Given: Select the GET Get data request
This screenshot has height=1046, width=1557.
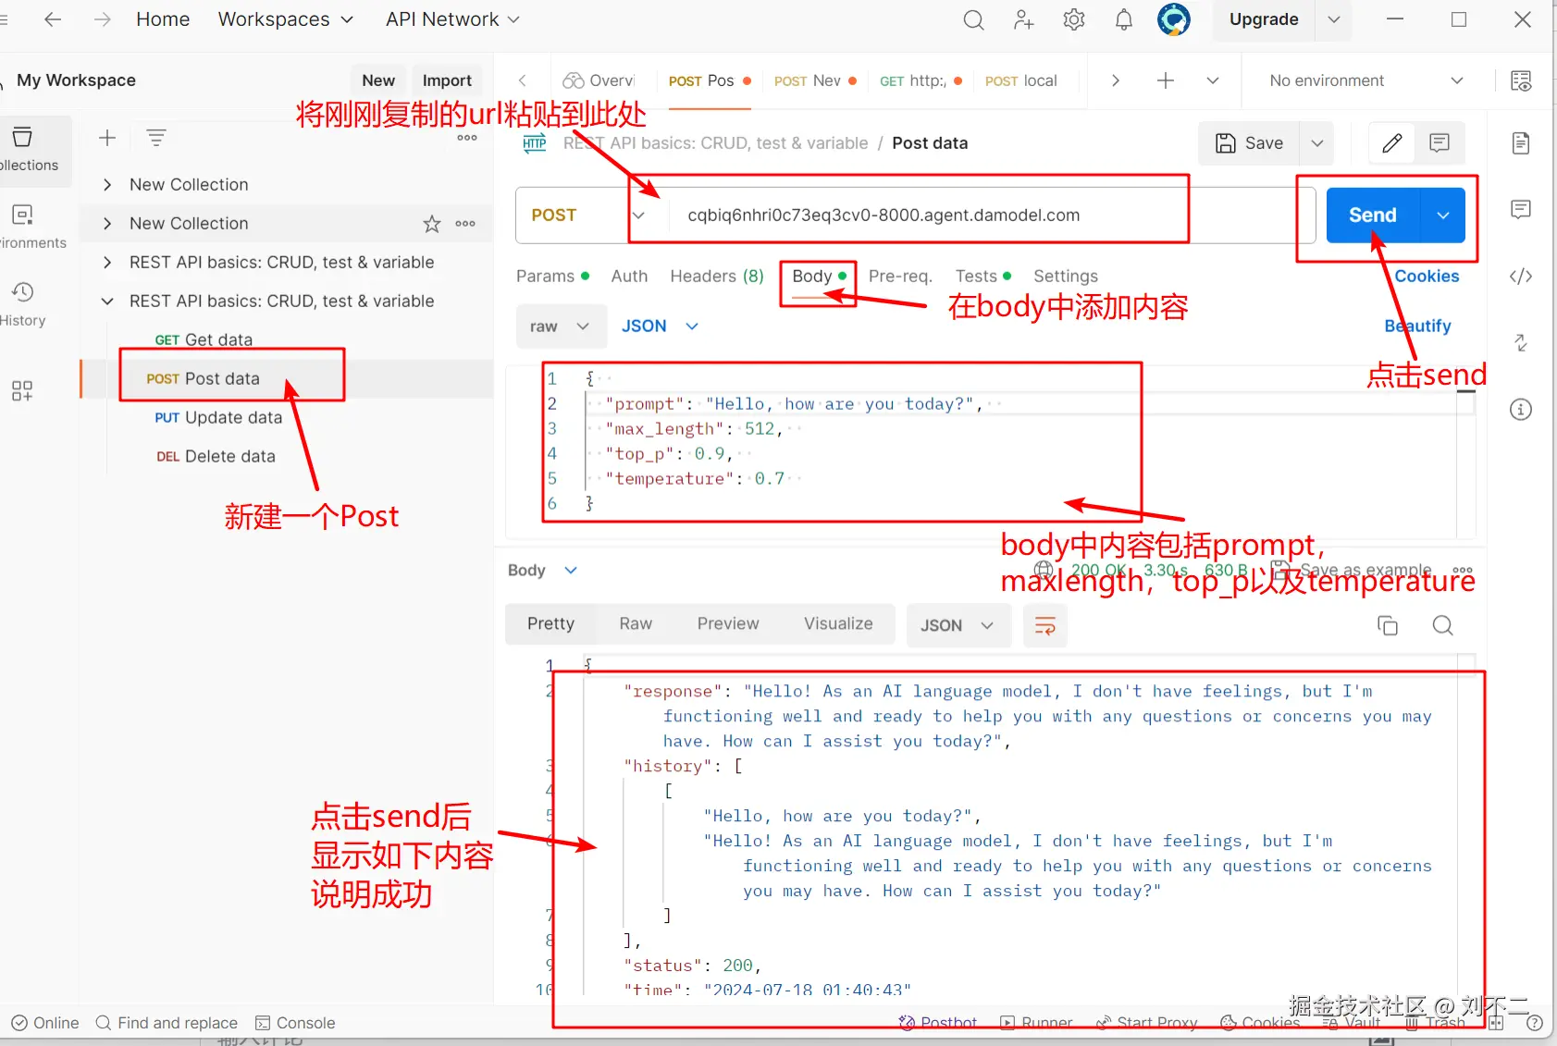Looking at the screenshot, I should 204,340.
